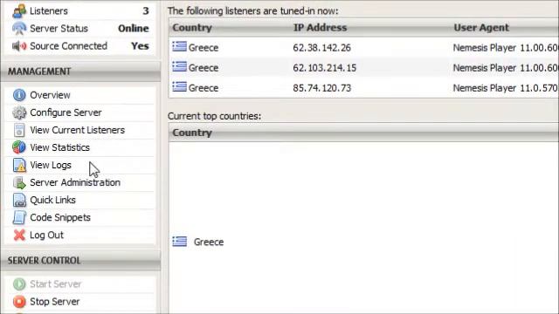The image size is (559, 314).
Task: Open Configure Server settings
Action: [66, 113]
